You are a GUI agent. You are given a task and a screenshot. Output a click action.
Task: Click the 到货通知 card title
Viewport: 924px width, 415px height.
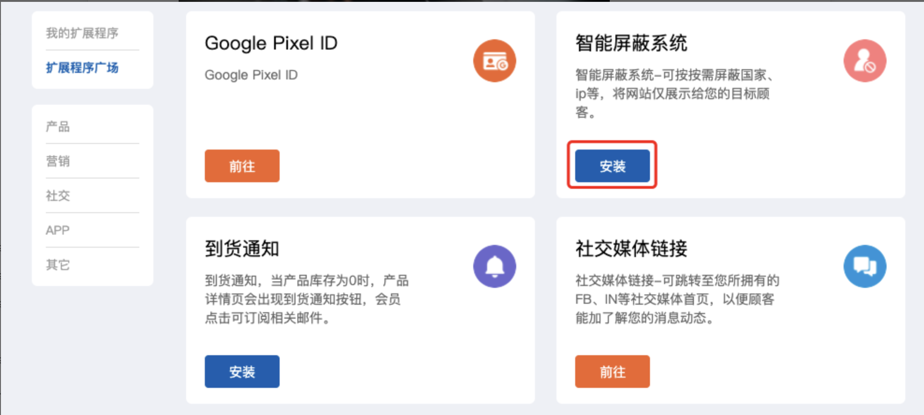242,249
